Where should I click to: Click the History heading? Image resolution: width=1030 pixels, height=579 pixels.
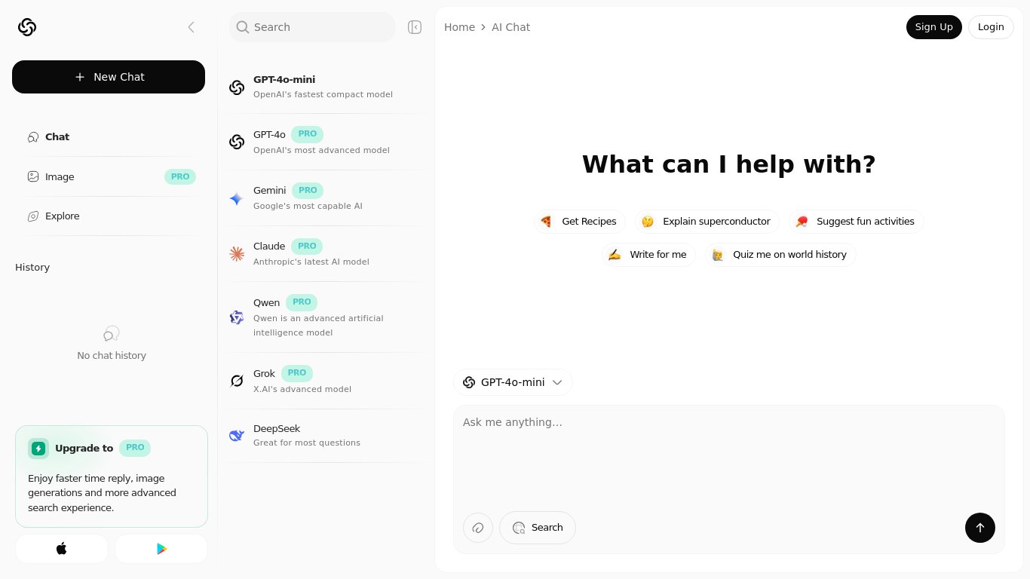tap(32, 268)
